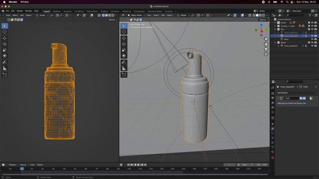Open the Render menu
Viewport: 319px width, 179px height.
coord(20,11)
